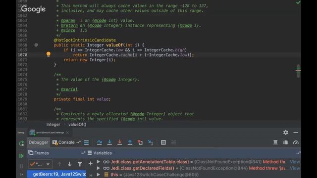This screenshot has height=178, width=317.
Task: Click the Restore Layout icon in debugger toolbar
Action: (275, 142)
